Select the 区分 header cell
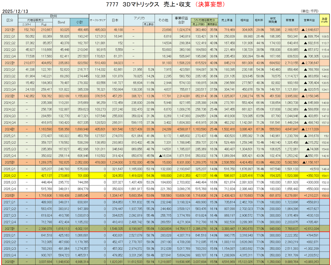This screenshot has height=265, width=331. (x=10, y=20)
